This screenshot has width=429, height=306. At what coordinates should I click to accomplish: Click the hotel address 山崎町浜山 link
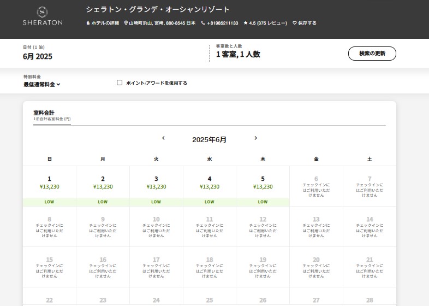[160, 23]
